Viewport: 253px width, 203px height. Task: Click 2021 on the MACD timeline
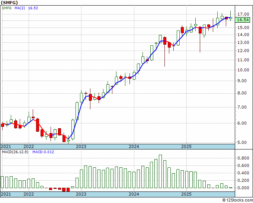pos(6,194)
